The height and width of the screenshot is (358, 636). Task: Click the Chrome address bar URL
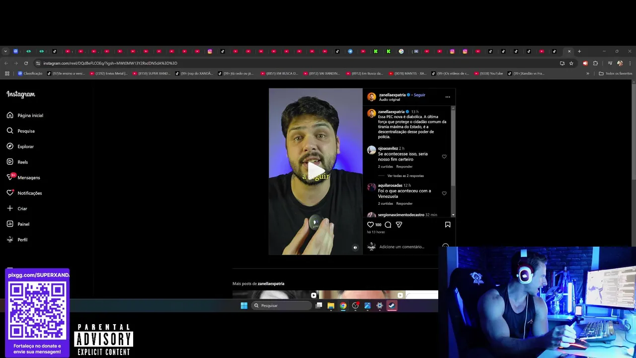click(110, 63)
